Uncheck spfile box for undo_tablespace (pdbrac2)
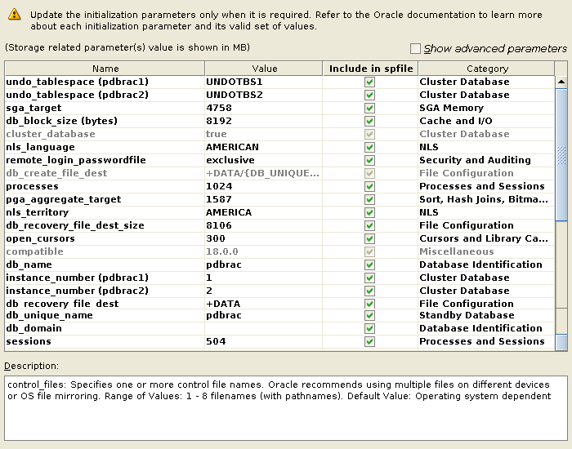 [369, 96]
